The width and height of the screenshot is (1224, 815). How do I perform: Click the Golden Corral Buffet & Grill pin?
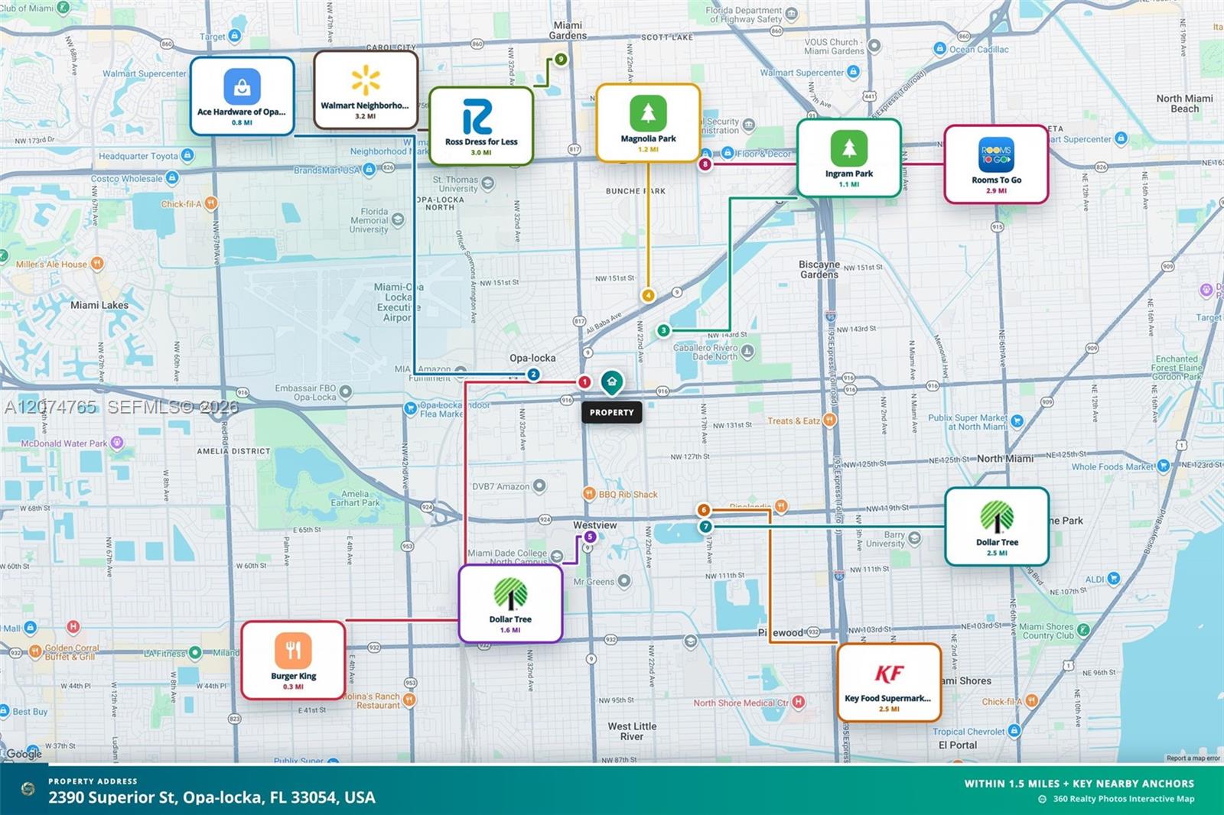(x=35, y=652)
